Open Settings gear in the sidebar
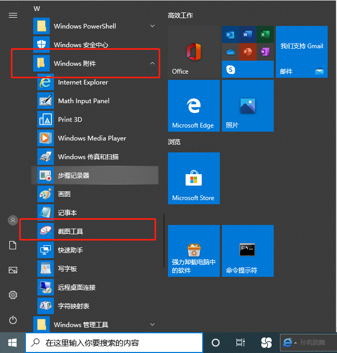This screenshot has height=353, width=337. pyautogui.click(x=13, y=295)
